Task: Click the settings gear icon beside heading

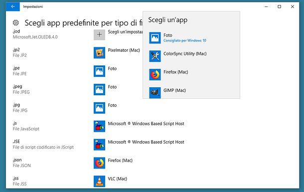Action: 16,23
